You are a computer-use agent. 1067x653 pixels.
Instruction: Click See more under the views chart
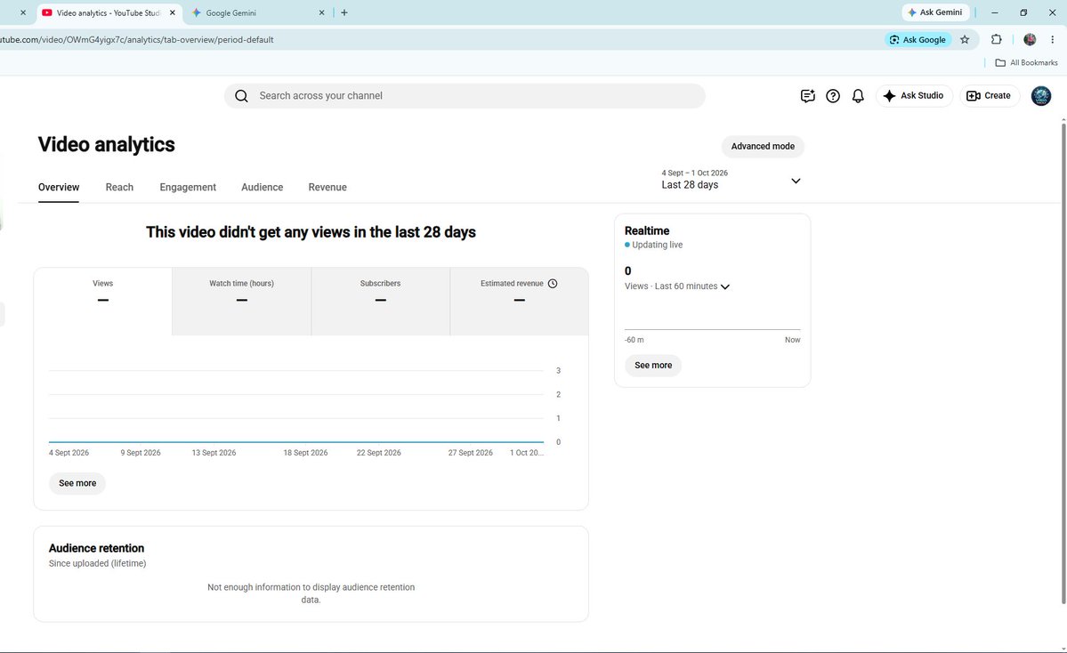tap(77, 484)
